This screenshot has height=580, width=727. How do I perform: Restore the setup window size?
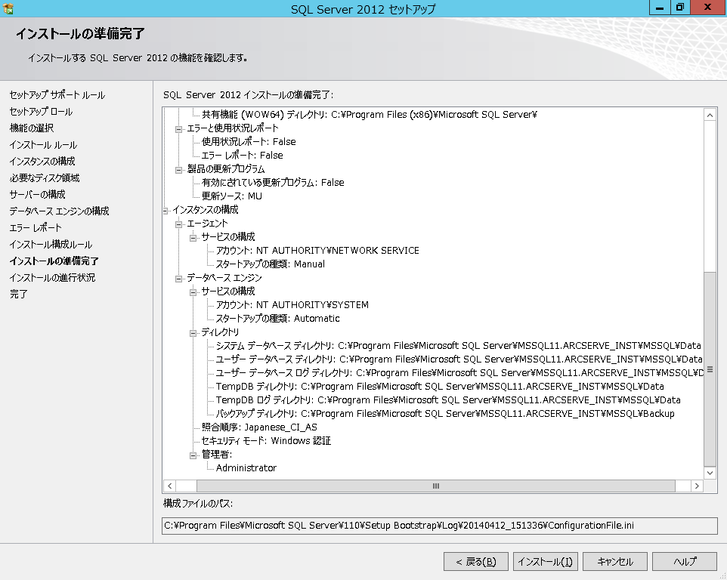[x=679, y=8]
